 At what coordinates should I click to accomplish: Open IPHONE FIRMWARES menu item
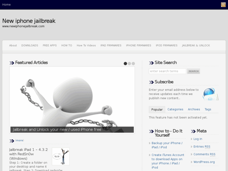coord(139,45)
